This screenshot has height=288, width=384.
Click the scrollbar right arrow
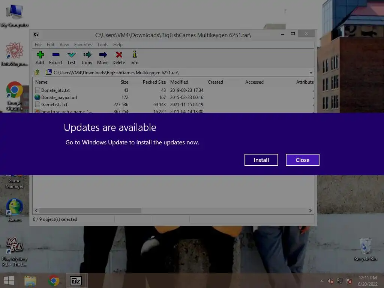point(310,210)
